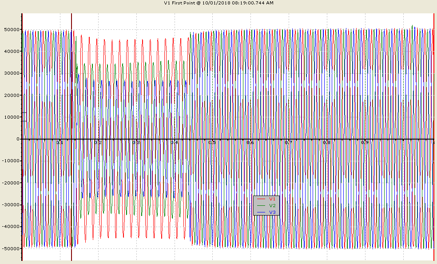Viewport: 437px width, 264px height.
Task: Click the -30000 y-axis label
Action: pos(11,204)
